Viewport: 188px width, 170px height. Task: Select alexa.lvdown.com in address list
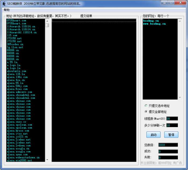tap(19, 146)
